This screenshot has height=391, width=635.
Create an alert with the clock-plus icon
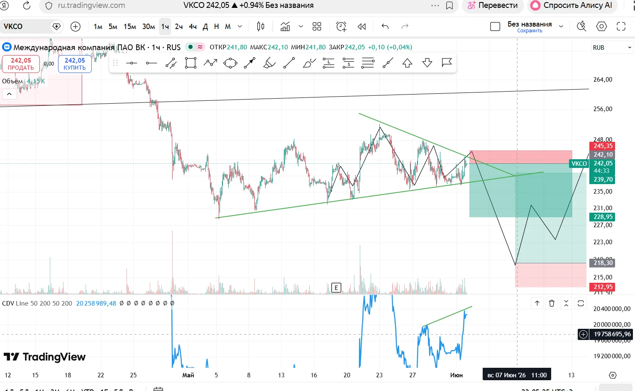click(341, 27)
